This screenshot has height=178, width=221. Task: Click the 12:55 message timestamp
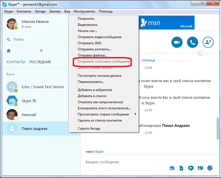[148, 110]
